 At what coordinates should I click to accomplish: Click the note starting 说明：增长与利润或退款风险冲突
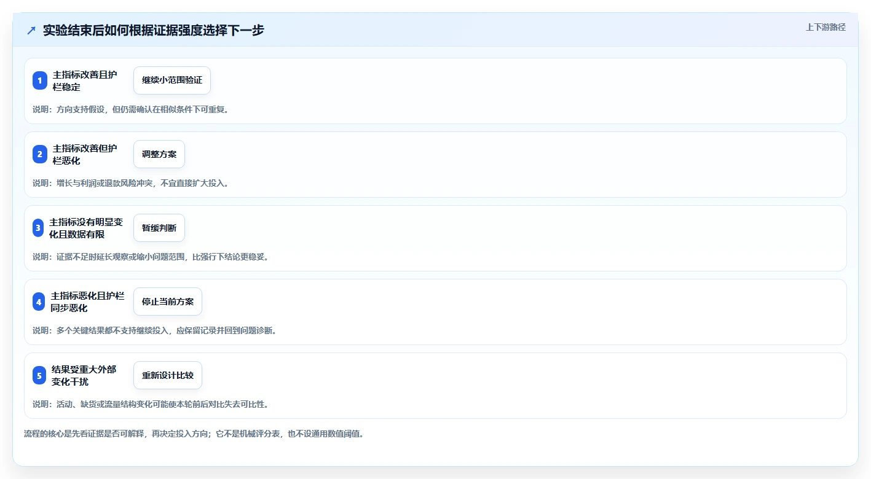click(x=131, y=183)
